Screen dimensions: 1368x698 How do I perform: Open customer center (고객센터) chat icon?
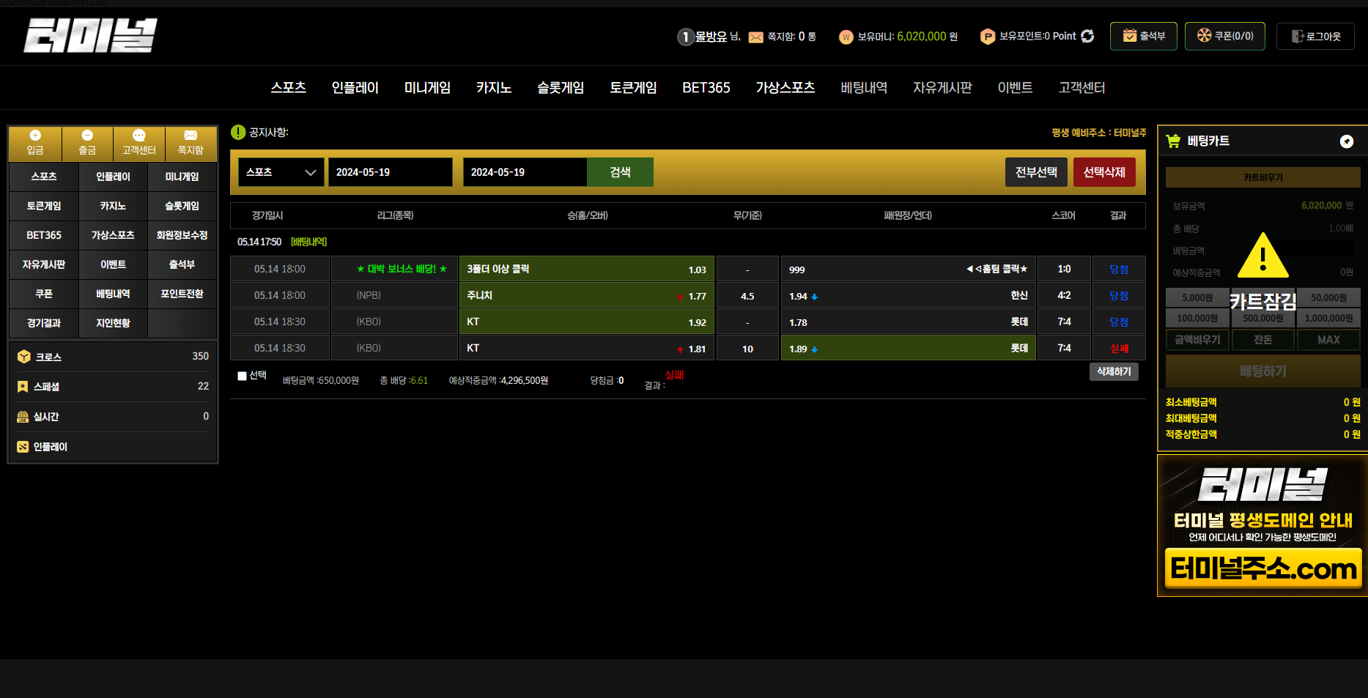pyautogui.click(x=138, y=135)
